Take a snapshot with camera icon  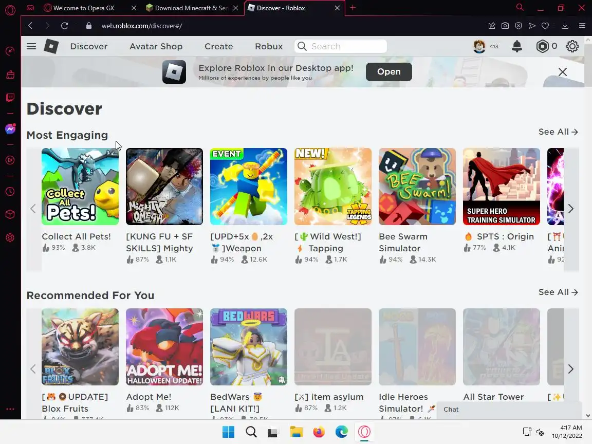505,26
